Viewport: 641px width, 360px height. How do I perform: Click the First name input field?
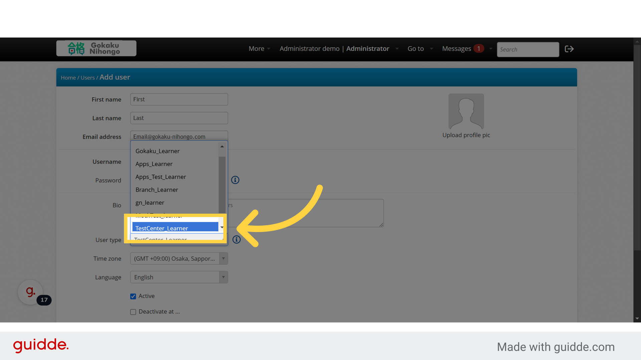pyautogui.click(x=179, y=99)
